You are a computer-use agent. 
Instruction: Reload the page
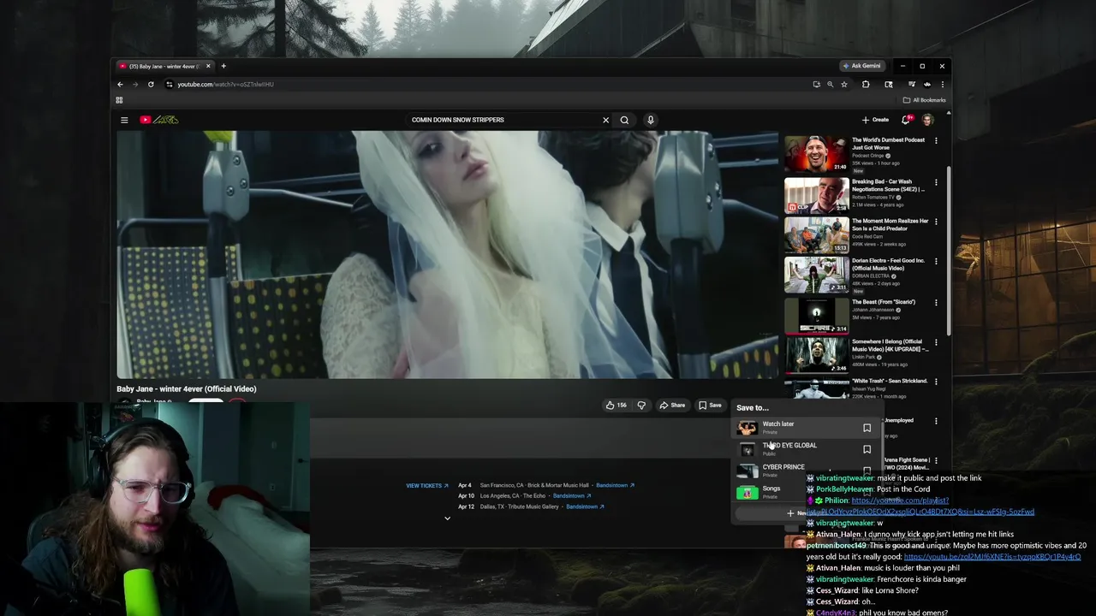coord(151,84)
